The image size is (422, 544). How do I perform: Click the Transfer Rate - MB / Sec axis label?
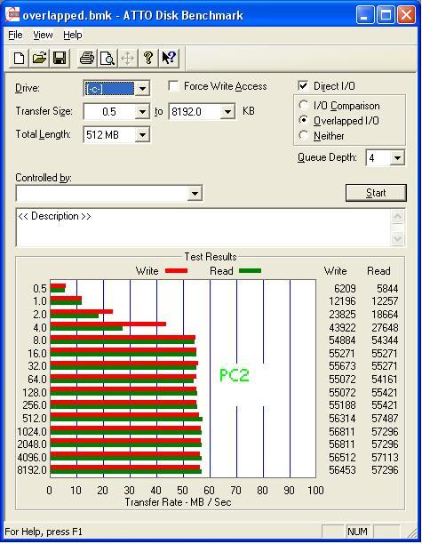178,502
